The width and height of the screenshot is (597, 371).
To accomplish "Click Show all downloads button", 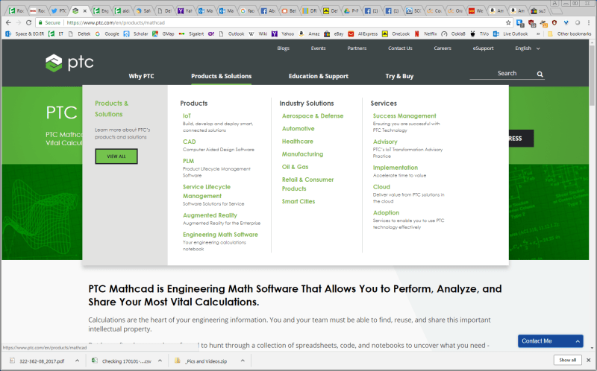I will click(x=568, y=360).
